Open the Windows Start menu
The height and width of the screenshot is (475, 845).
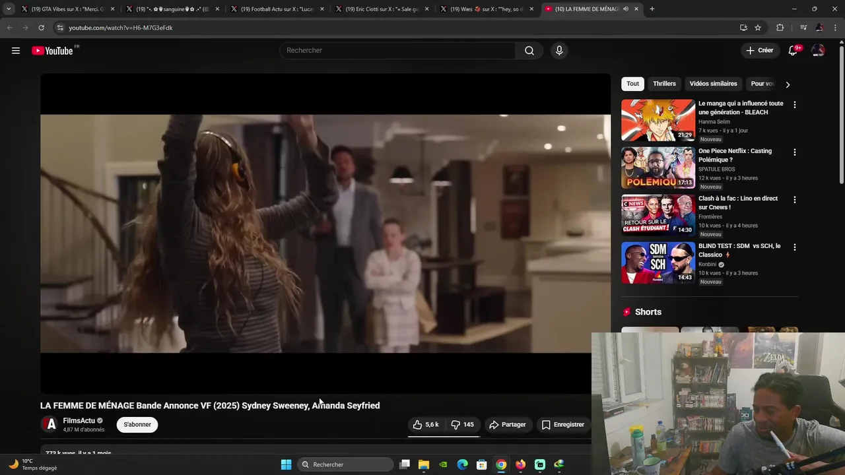[286, 464]
